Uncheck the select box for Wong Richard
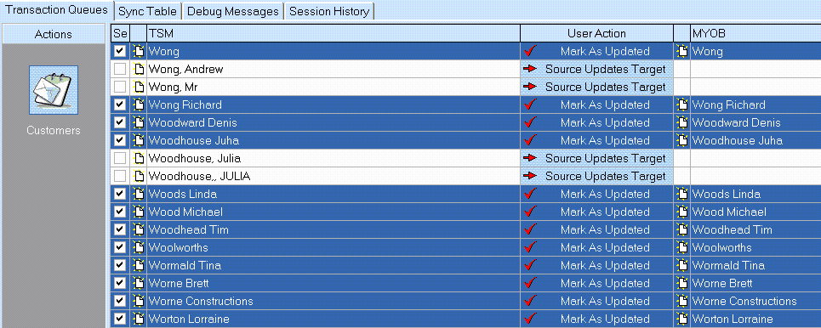 tap(121, 105)
